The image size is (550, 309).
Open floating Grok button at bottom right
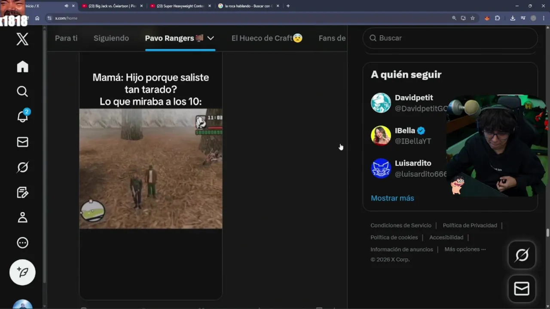pos(522,255)
